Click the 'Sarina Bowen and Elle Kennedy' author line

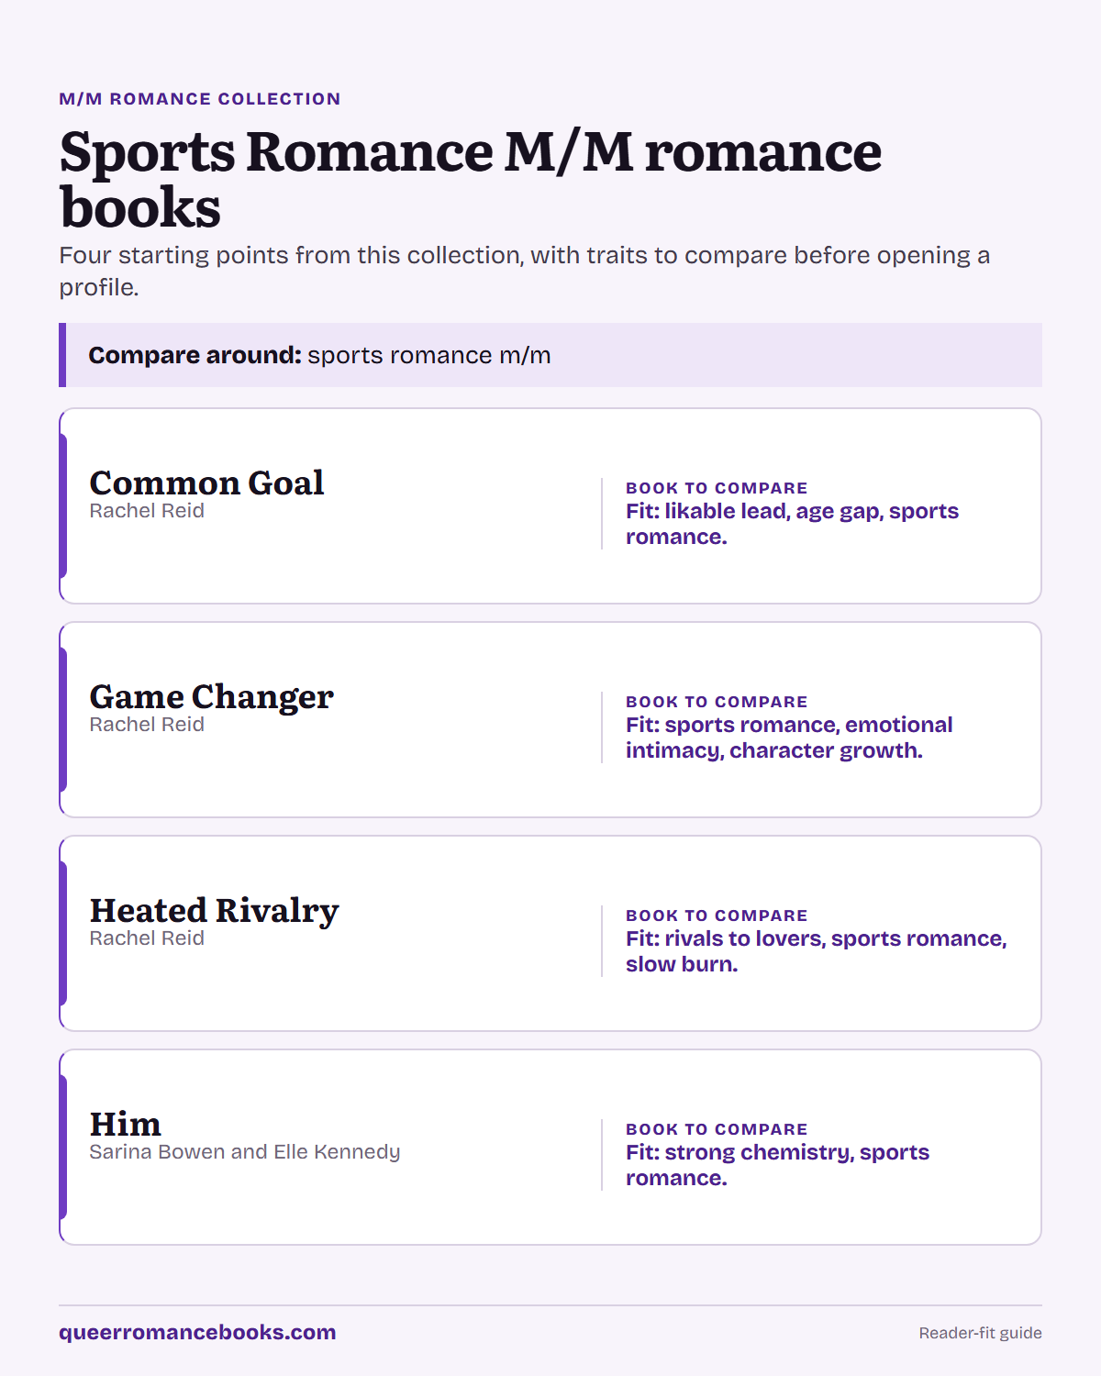[245, 1152]
